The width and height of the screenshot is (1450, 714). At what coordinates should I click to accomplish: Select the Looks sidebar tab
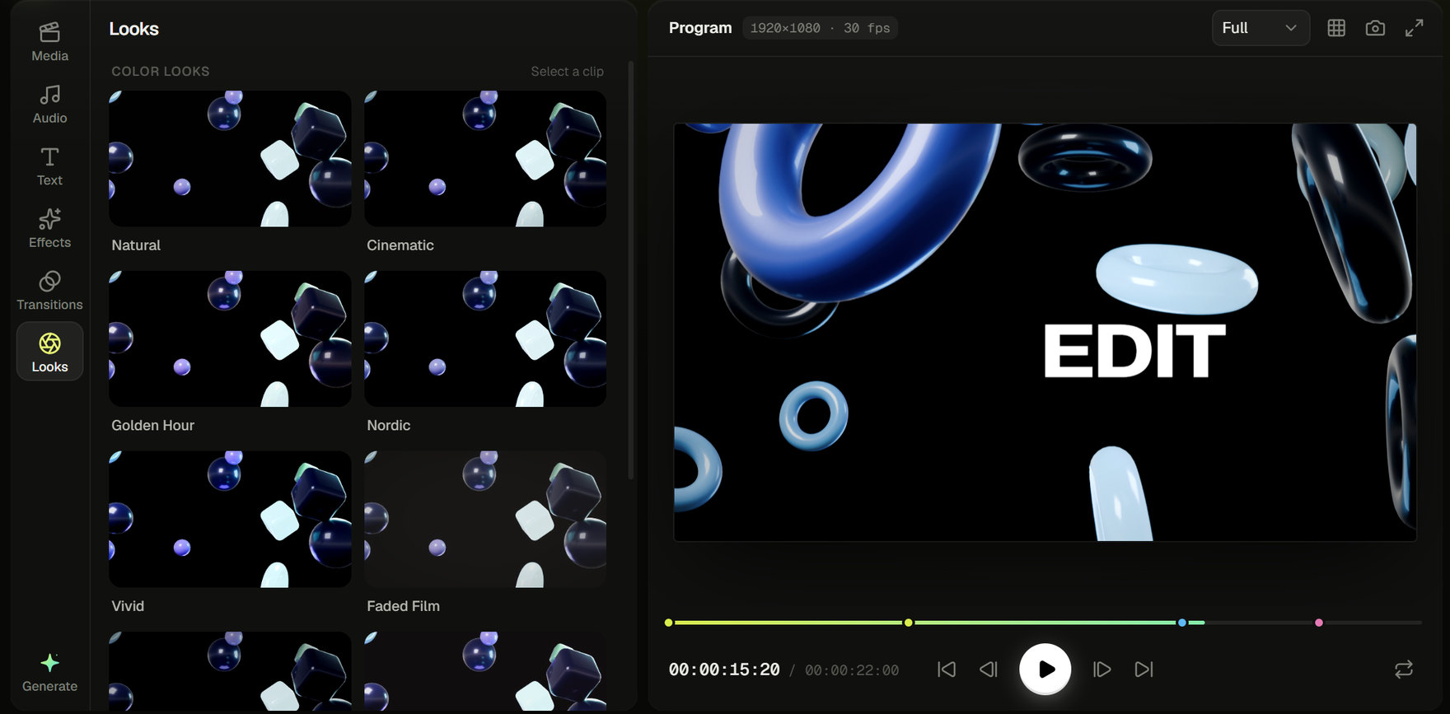point(49,352)
